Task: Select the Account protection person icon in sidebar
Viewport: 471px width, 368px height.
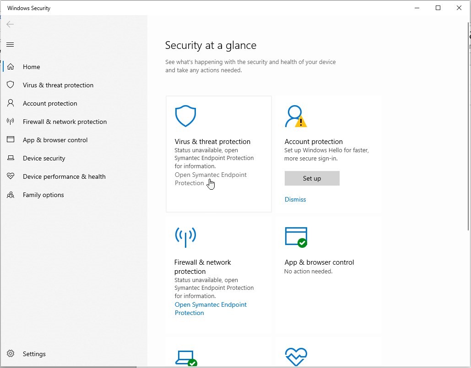Action: [11, 103]
